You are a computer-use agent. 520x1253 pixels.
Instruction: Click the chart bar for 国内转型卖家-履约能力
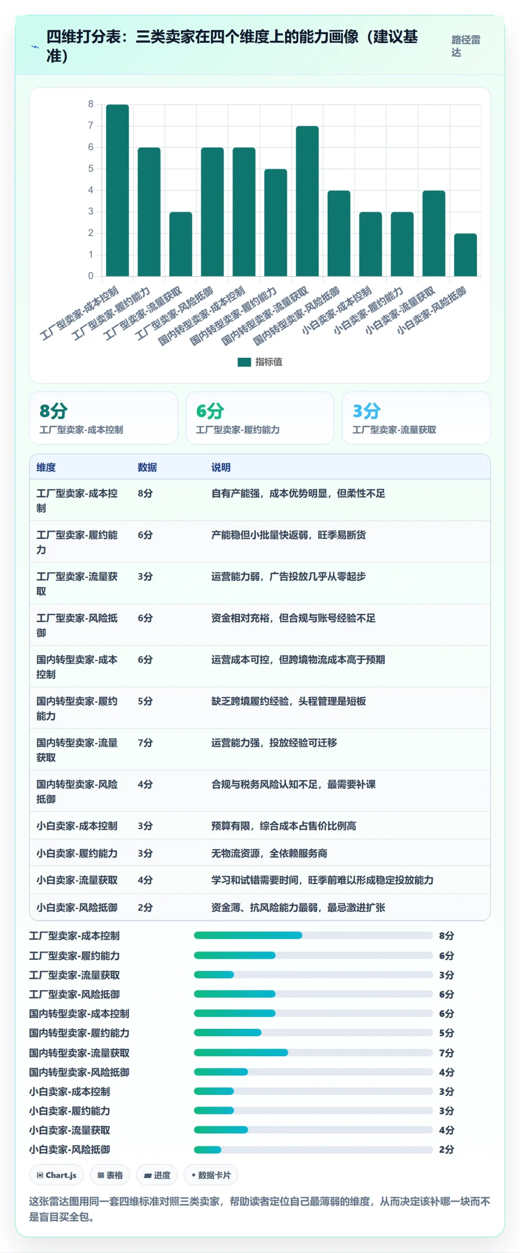(x=276, y=222)
